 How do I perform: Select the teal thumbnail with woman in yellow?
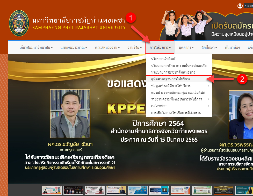coord(244,190)
